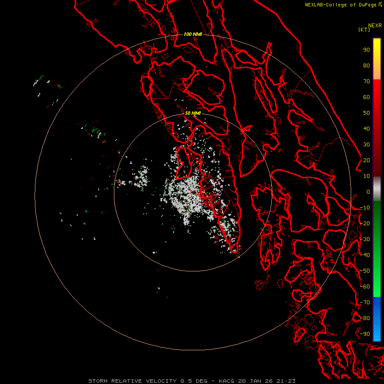The image size is (384, 384).
Task: Click the -50 value on the velocity scale
Action: [365, 271]
